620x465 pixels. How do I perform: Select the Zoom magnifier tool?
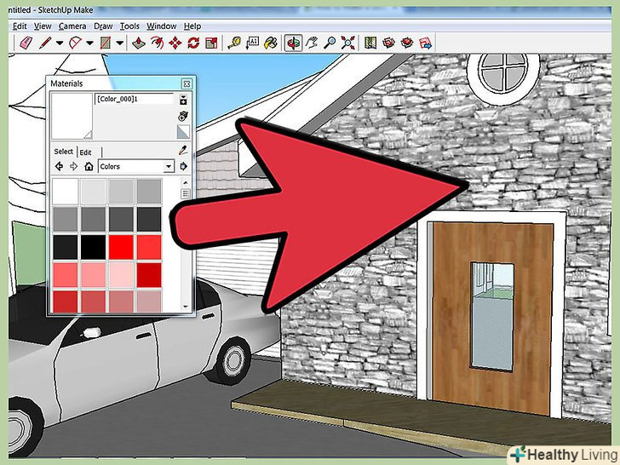[x=330, y=43]
